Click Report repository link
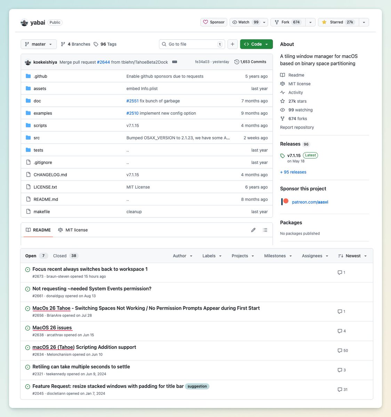The width and height of the screenshot is (391, 417). click(x=297, y=127)
